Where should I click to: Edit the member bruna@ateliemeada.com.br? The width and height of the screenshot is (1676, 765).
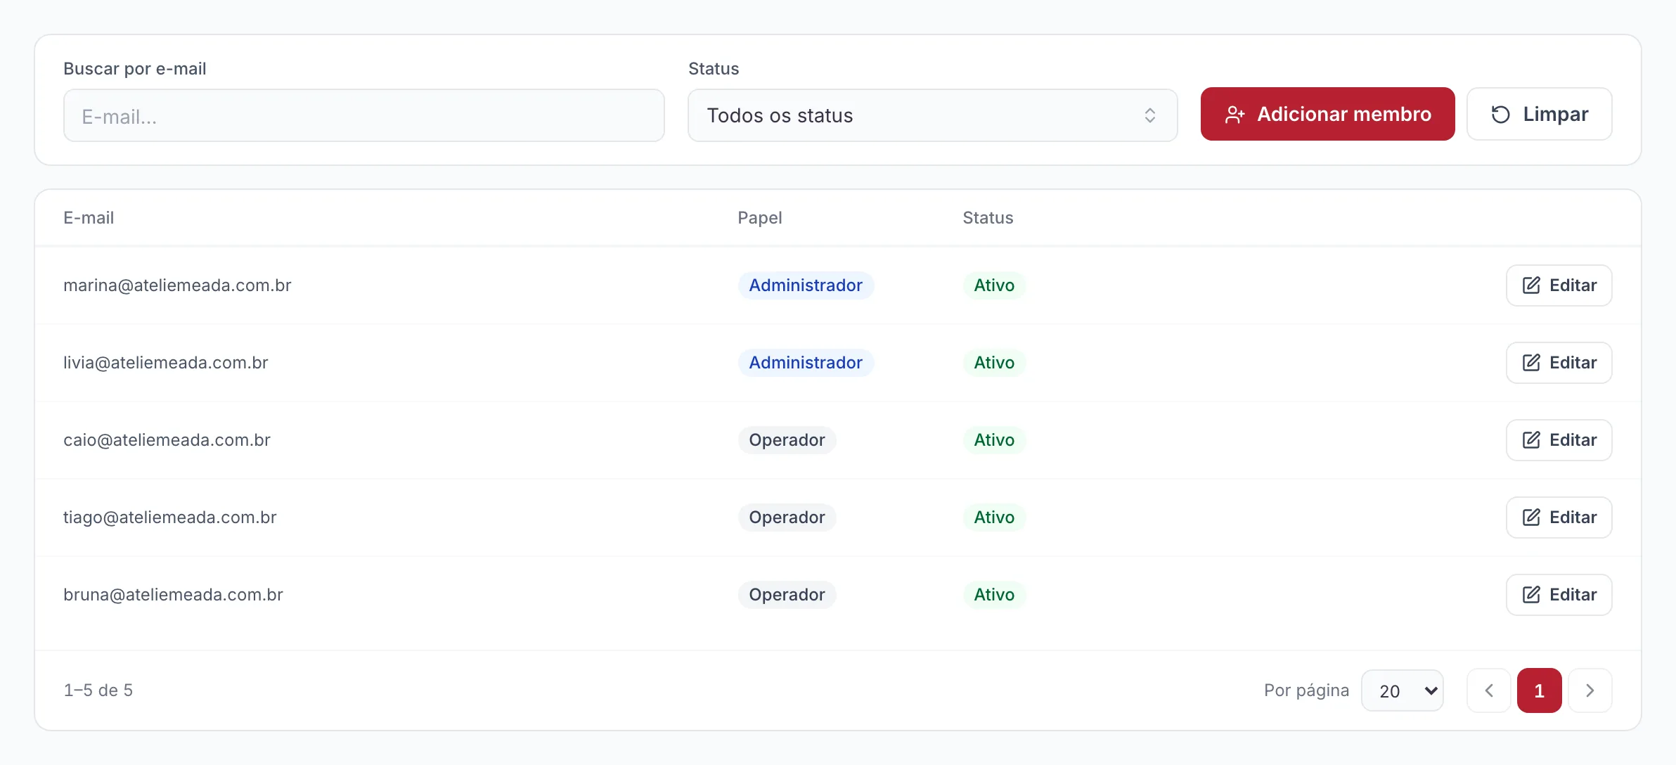tap(1559, 595)
